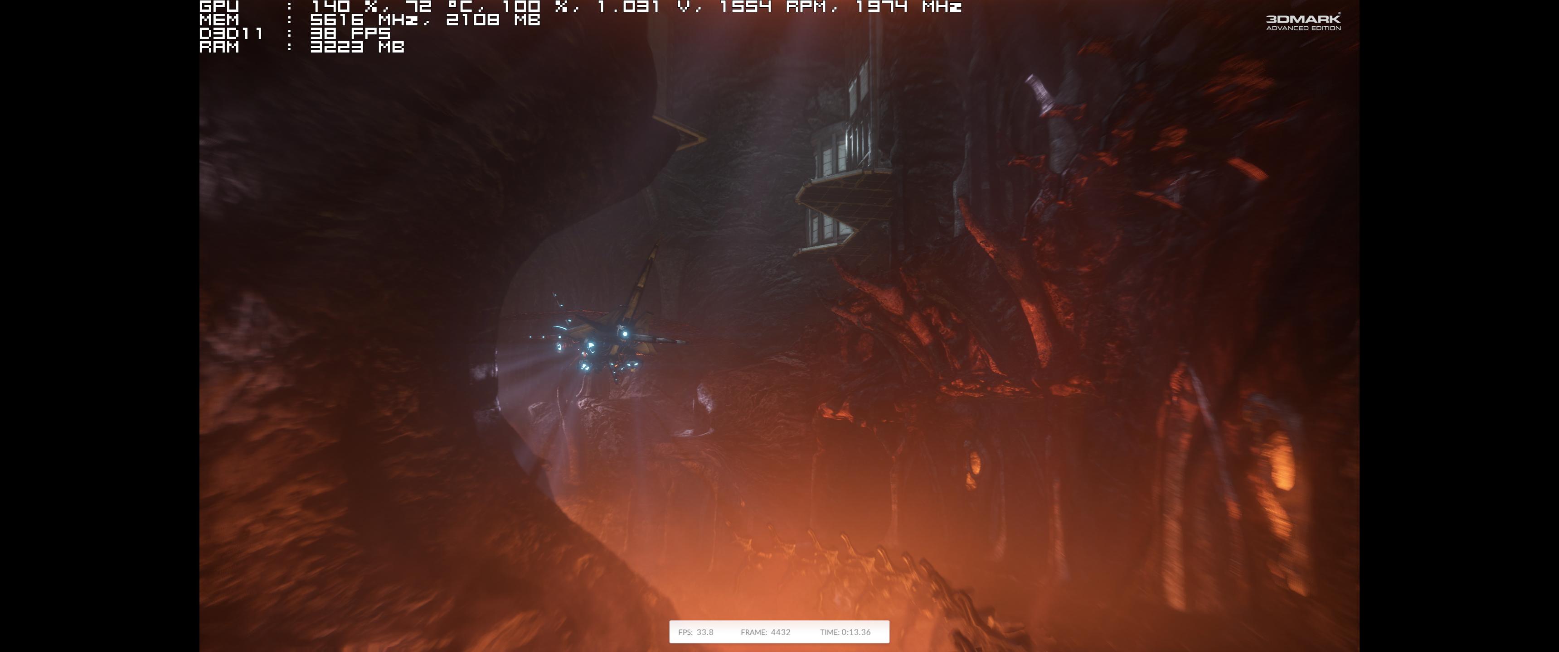Click the 3DMark Advanced Edition logo
This screenshot has width=1559, height=652.
coord(1303,19)
